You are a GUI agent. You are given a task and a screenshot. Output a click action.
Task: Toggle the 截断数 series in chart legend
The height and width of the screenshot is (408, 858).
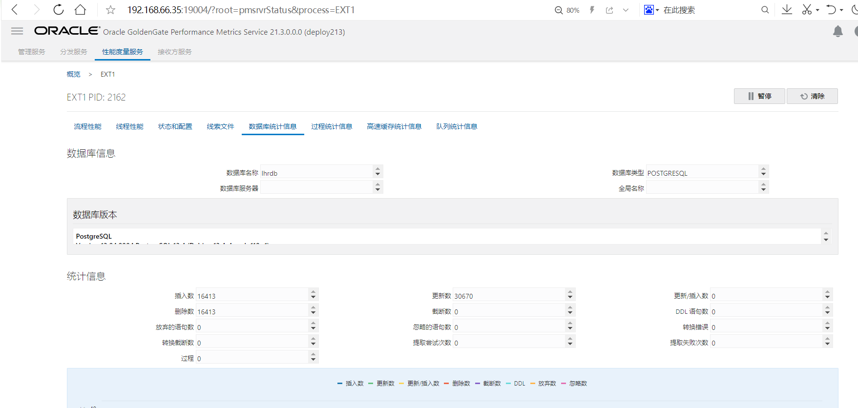pyautogui.click(x=488, y=384)
